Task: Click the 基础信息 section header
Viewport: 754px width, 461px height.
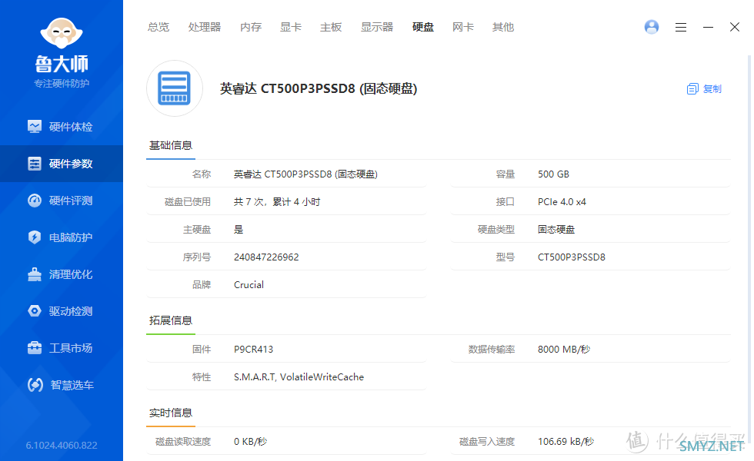Action: tap(171, 145)
